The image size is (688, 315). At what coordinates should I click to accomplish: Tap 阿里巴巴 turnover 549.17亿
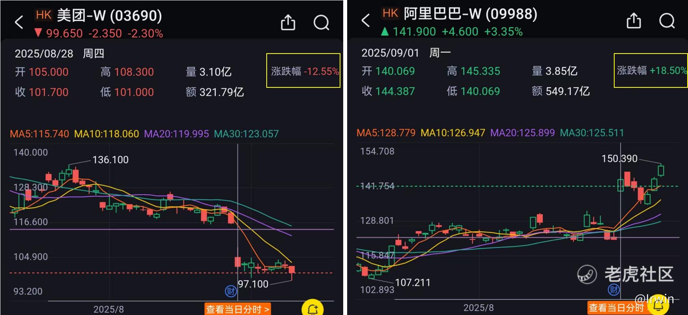tap(568, 91)
